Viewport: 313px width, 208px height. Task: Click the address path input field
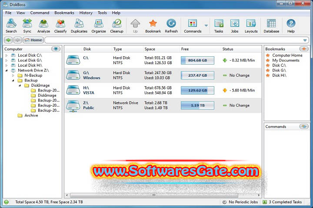click(x=173, y=40)
